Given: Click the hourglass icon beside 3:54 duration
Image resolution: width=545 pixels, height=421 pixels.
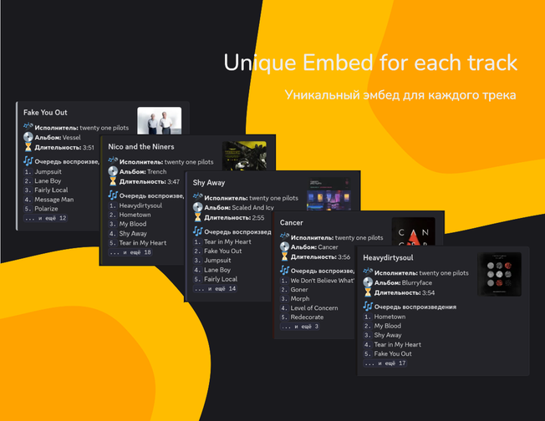Looking at the screenshot, I should point(368,292).
